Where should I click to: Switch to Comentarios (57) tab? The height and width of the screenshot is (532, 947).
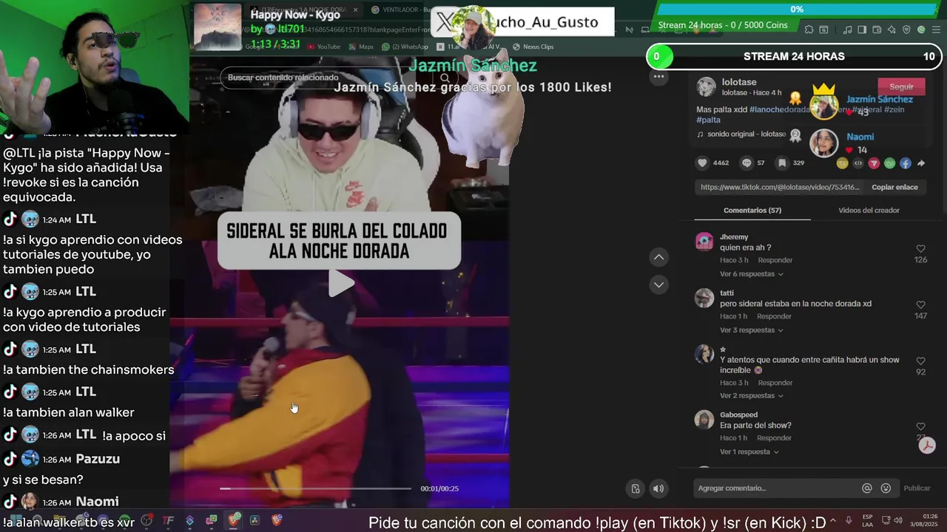click(x=752, y=211)
